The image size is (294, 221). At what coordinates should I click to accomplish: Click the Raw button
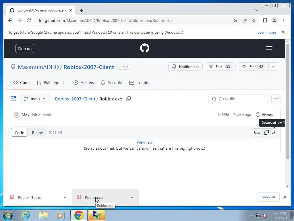[x=257, y=132]
